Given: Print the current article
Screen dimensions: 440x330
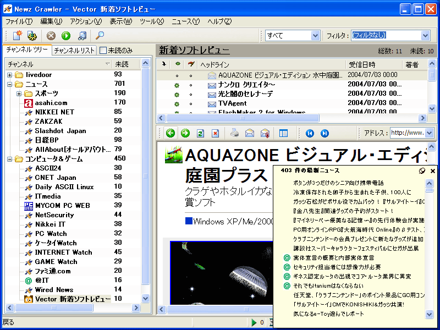Looking at the screenshot, I should [234, 133].
